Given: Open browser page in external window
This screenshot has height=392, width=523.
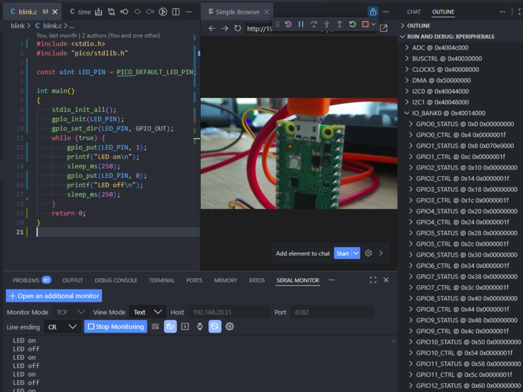Looking at the screenshot, I should pyautogui.click(x=384, y=28).
